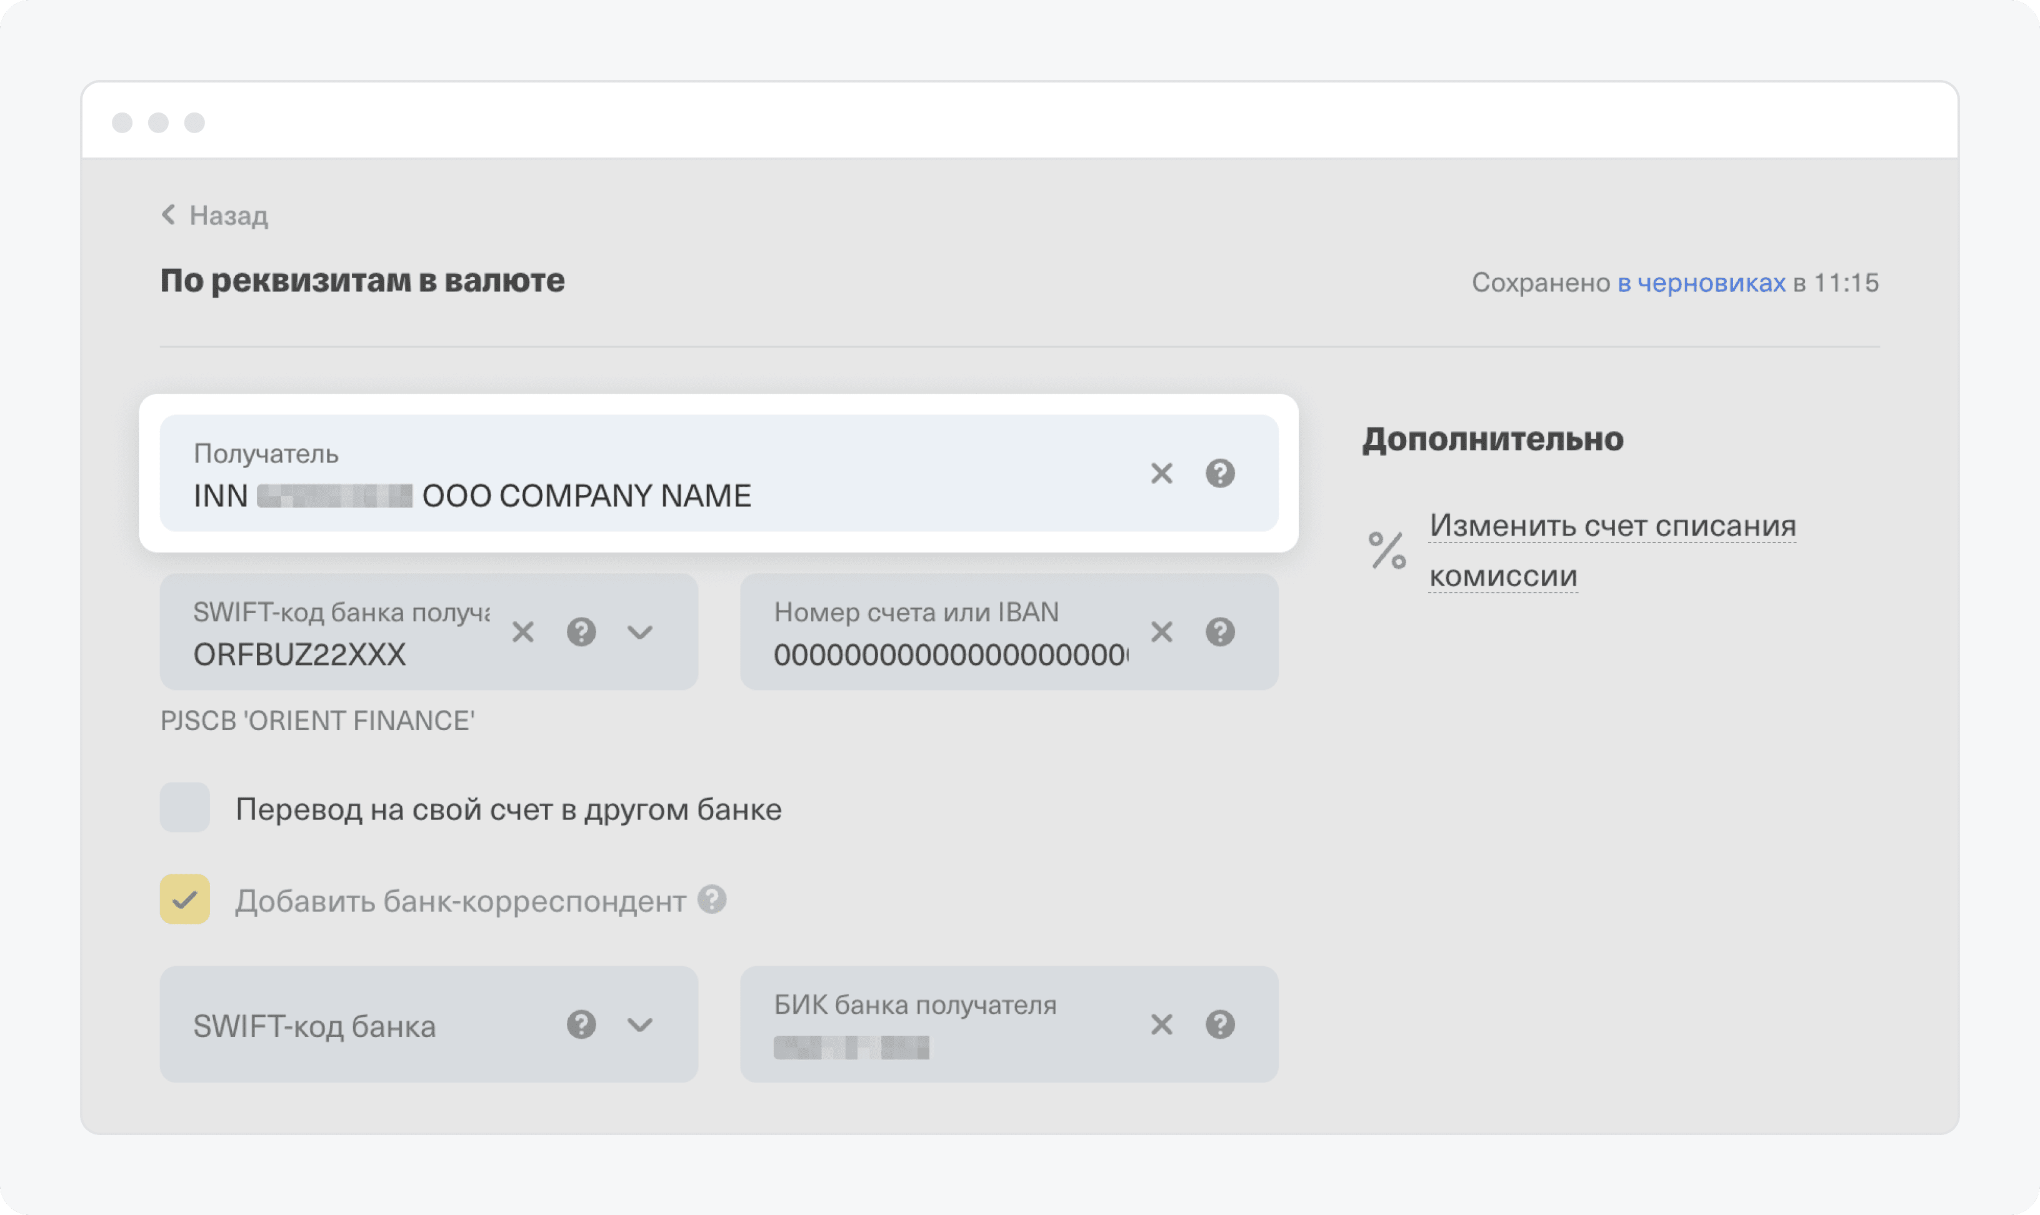Show help for БИК банка получателя
The height and width of the screenshot is (1215, 2040).
click(1220, 1024)
